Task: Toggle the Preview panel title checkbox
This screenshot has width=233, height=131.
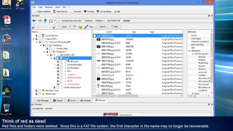Action: (32, 104)
